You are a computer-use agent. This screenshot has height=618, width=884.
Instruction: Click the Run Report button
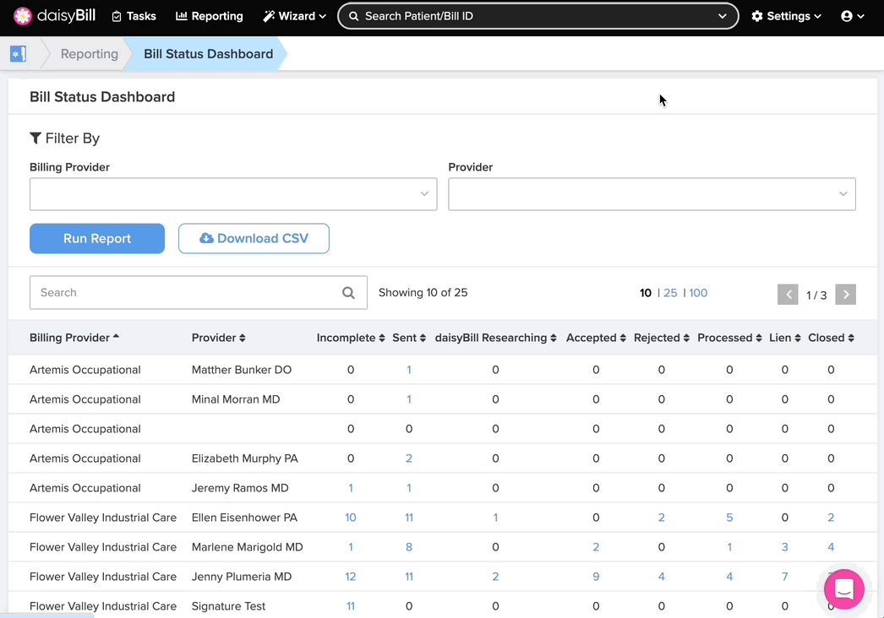click(x=97, y=239)
